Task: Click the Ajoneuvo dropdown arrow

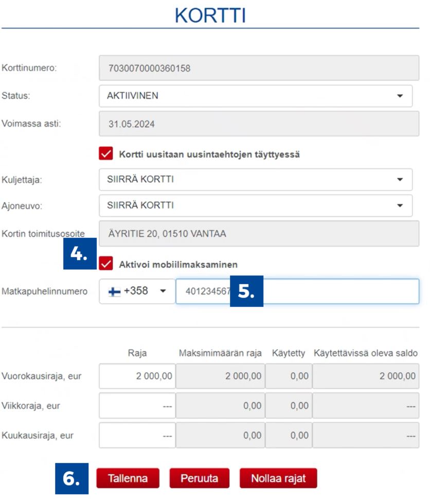Action: tap(400, 205)
